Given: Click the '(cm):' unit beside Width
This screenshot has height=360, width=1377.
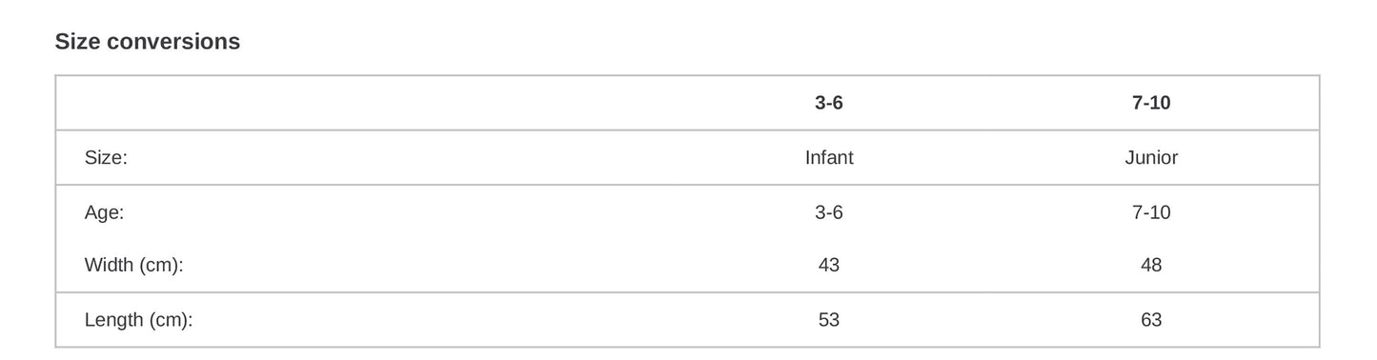Looking at the screenshot, I should point(162,266).
